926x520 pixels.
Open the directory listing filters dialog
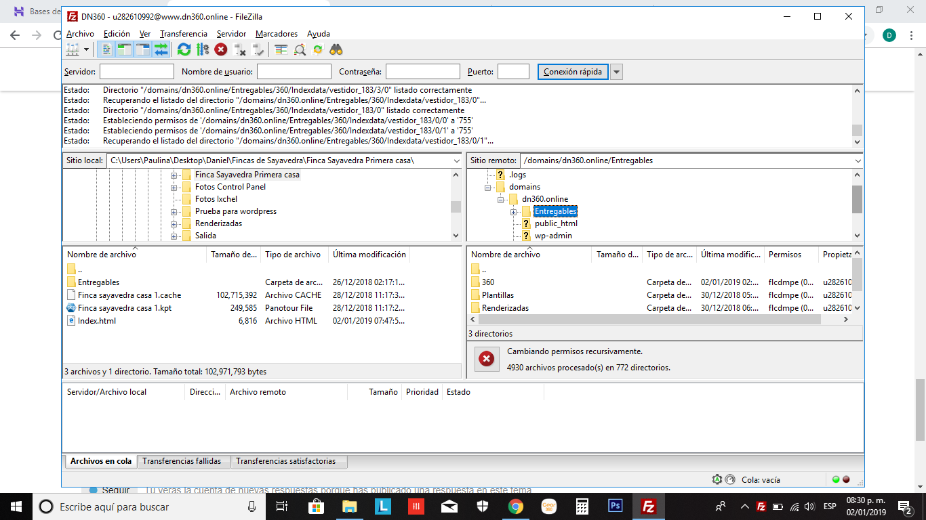[281, 49]
